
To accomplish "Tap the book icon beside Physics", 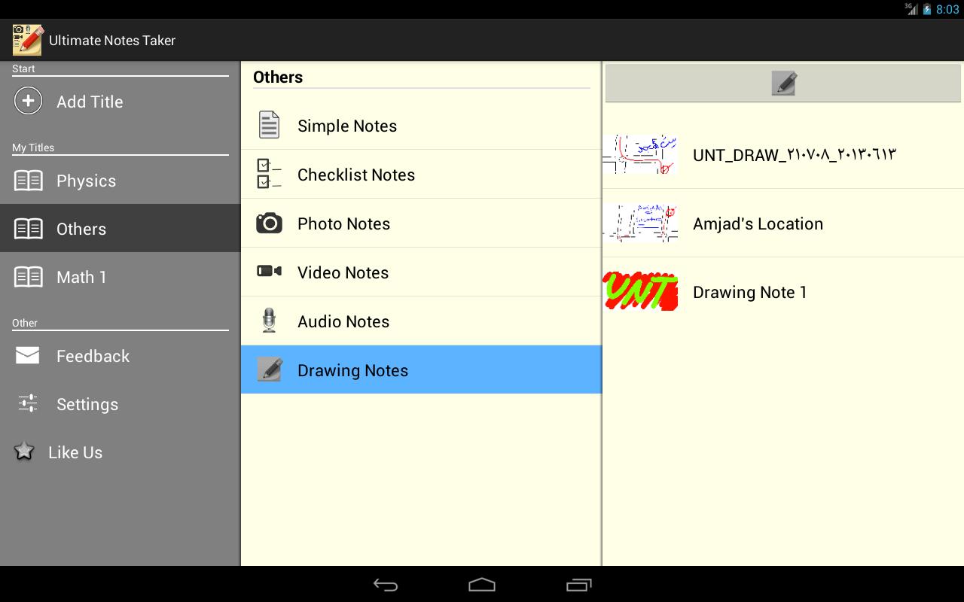I will (28, 180).
